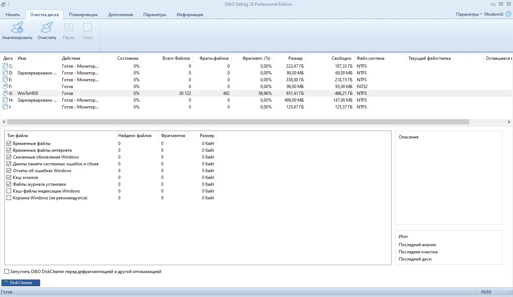Sort by the Всего Файлов column header
This screenshot has width=513, height=297.
point(167,58)
